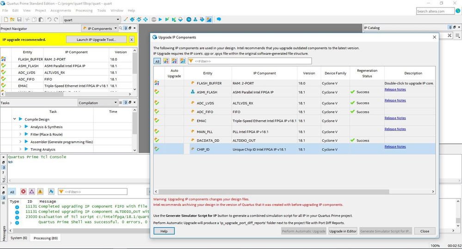Click the Stop Processing icon in toolbar
Image resolution: width=462 pixels, height=249 pixels.
point(154,19)
